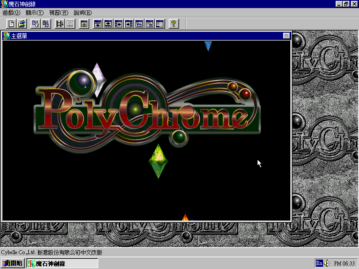Viewport: 359px width, 269px height.
Task: Click the window with yellow emblem toolbar icon
Action: [84, 24]
